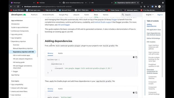
Task: Switch to the Messenger browser tab
Action: pyautogui.click(x=22, y=3)
